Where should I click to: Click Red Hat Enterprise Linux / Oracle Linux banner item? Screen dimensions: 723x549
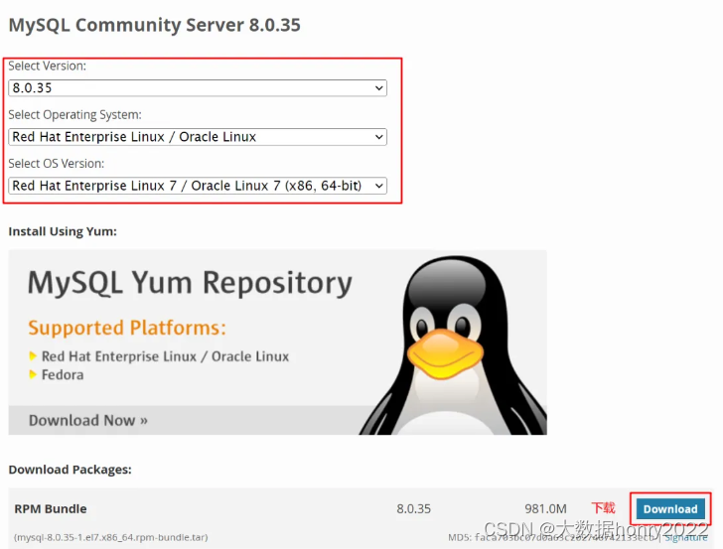click(x=165, y=356)
